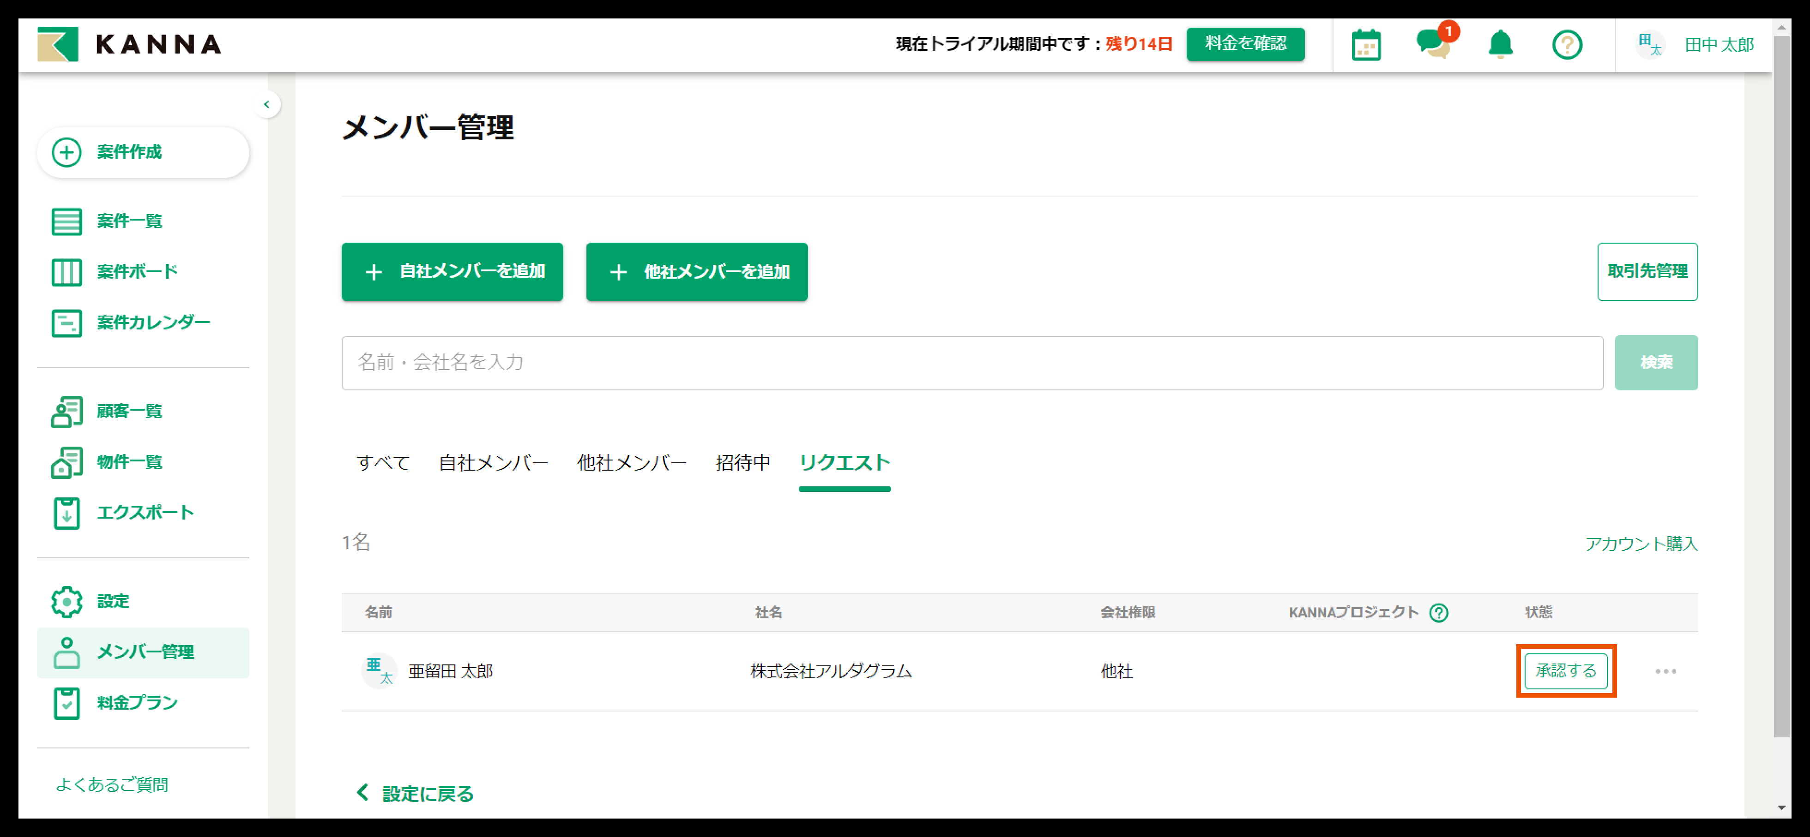
Task: Click the KANNA logo
Action: pos(129,44)
